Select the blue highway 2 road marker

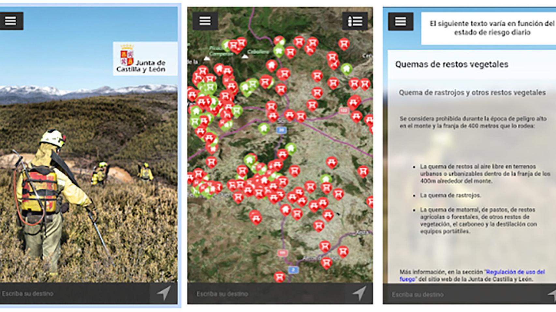pos(293,269)
